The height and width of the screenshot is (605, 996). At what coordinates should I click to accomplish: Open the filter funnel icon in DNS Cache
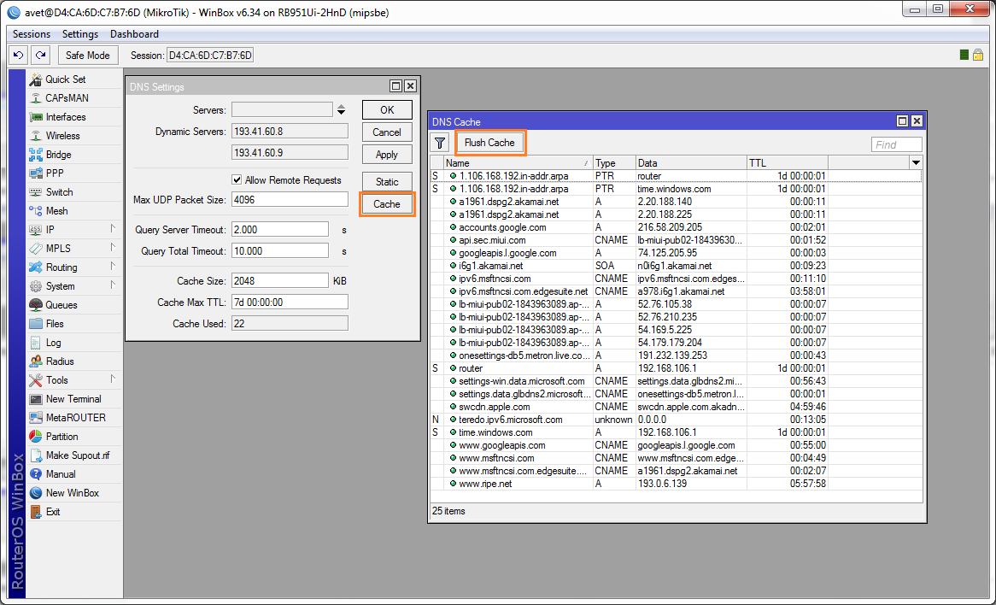click(x=439, y=143)
